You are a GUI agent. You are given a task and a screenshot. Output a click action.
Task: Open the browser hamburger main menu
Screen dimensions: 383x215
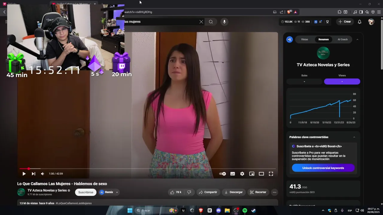[379, 12]
